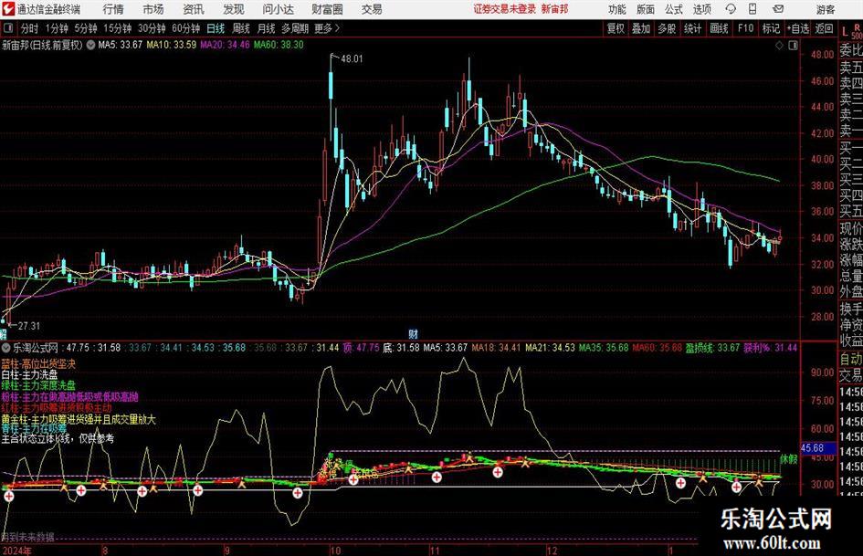Viewport: 863px width, 556px height.
Task: Click the diamond icon above the chart
Action: tap(779, 46)
